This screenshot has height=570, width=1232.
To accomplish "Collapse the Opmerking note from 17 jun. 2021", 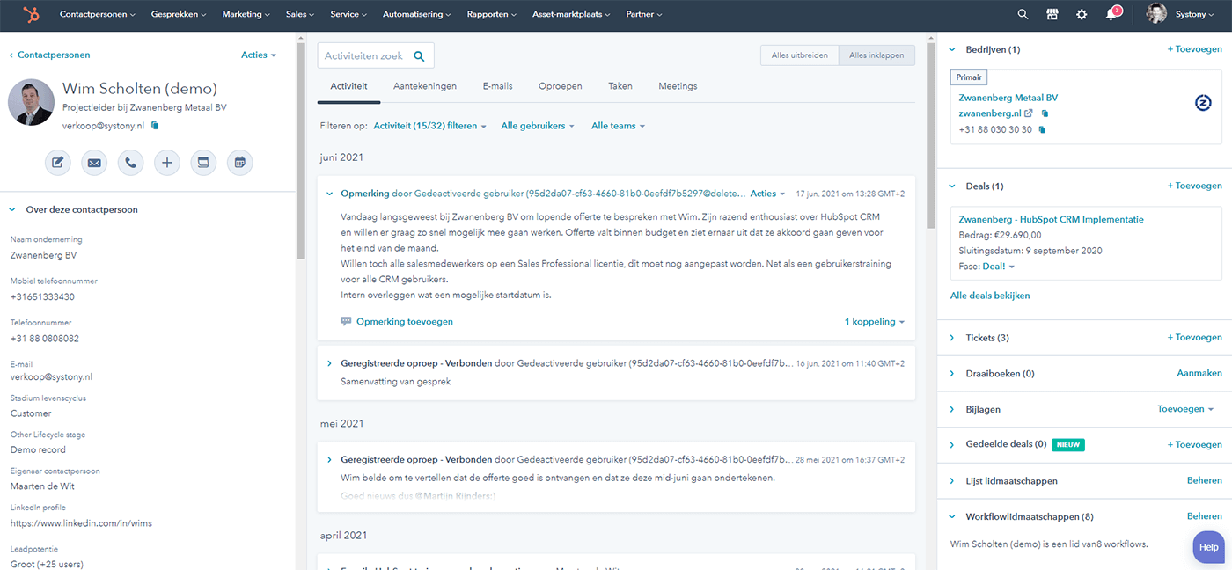I will pos(330,194).
